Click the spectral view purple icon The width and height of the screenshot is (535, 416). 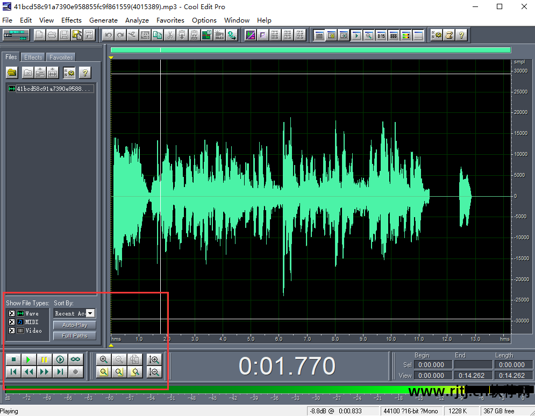point(251,35)
